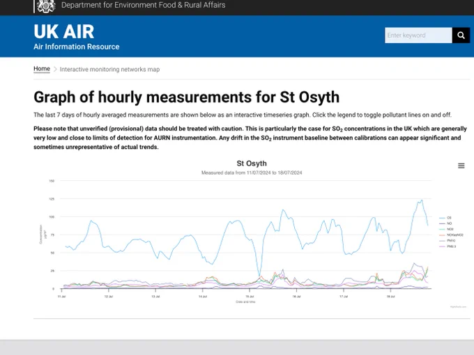474x355 pixels.
Task: Toggle the PM10 series in the legend
Action: point(448,241)
